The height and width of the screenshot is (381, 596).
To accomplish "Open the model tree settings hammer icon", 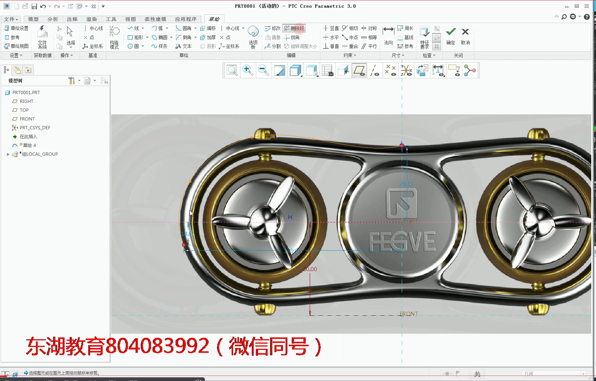I will (71, 81).
